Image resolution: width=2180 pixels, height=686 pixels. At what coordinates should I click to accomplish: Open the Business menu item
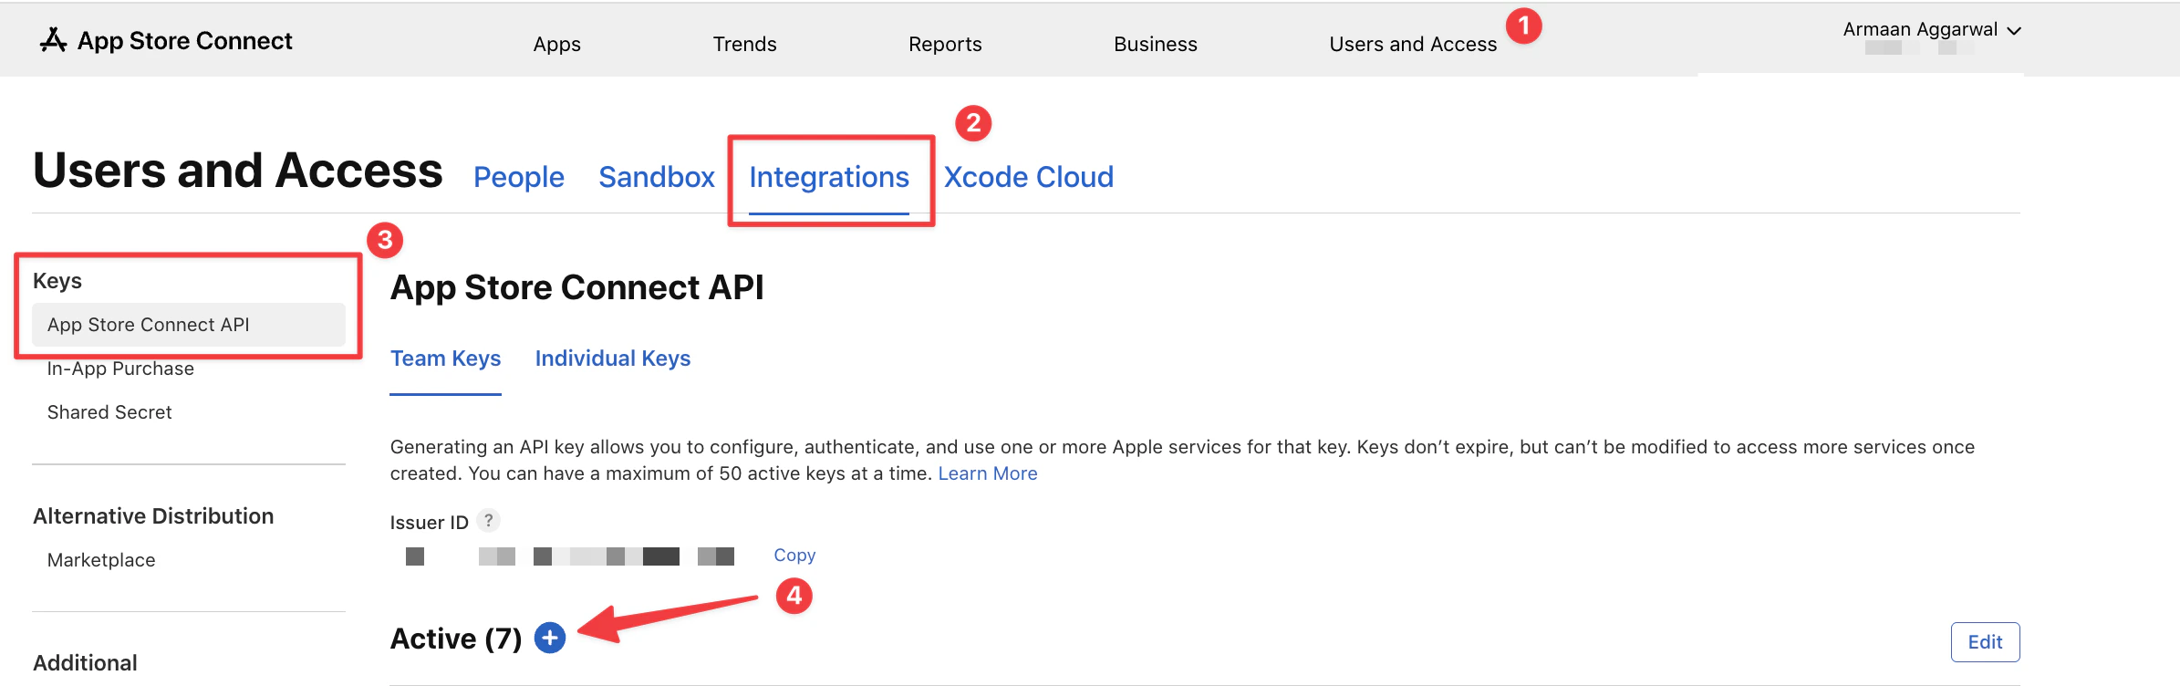pos(1155,44)
